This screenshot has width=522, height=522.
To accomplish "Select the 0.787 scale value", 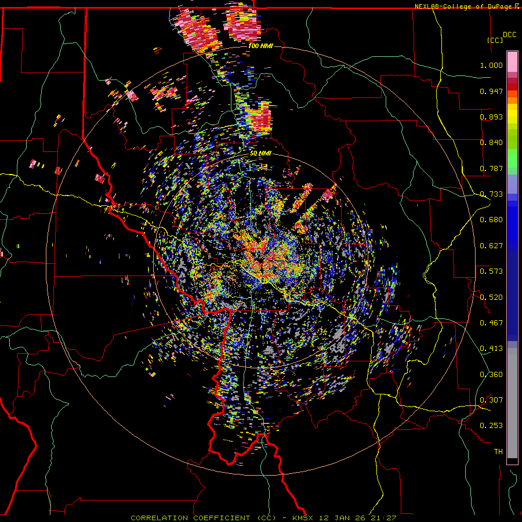I will coord(491,168).
